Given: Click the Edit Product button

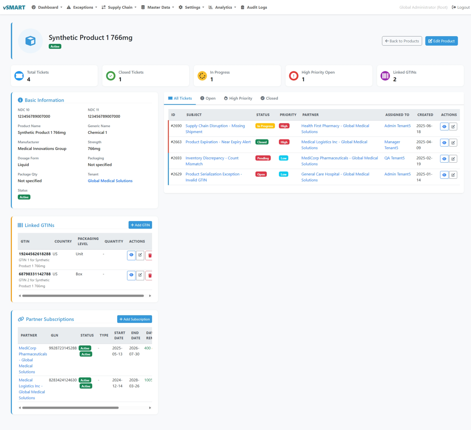Looking at the screenshot, I should [441, 41].
